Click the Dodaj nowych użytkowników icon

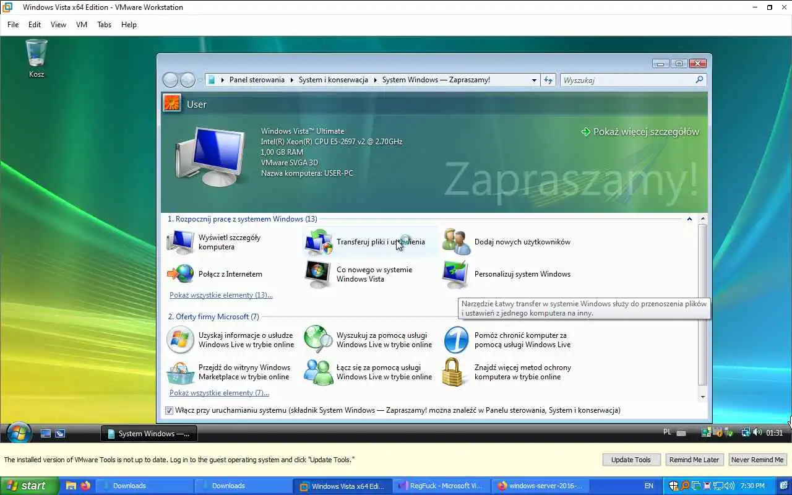pos(457,242)
